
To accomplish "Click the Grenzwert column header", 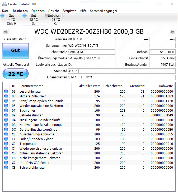I will (137, 86).
